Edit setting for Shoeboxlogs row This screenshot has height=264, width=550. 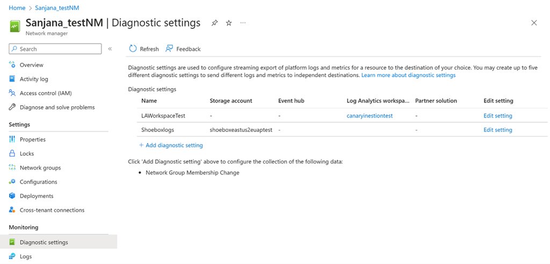498,130
